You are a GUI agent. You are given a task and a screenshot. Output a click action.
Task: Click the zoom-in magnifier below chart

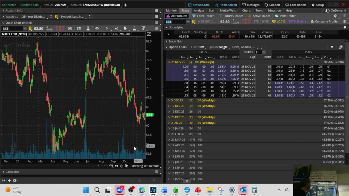coord(111,166)
